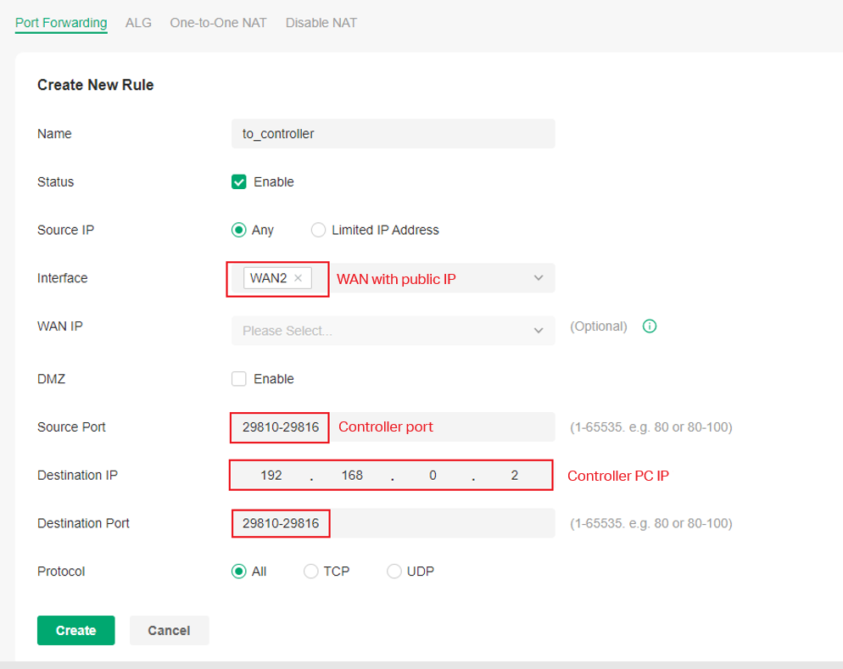Open the One-to-One NAT tab
The width and height of the screenshot is (843, 669).
point(218,23)
